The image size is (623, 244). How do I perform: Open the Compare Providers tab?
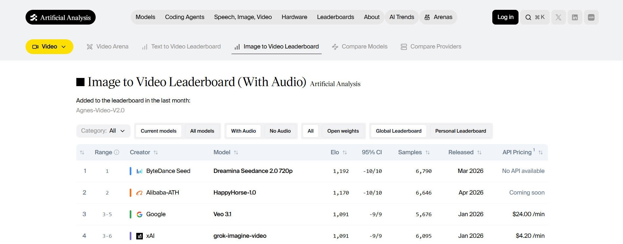coord(431,47)
